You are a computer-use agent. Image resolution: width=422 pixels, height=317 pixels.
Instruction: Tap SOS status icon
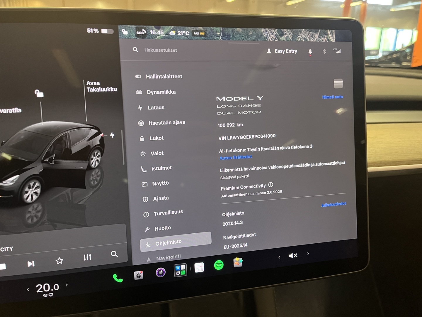[x=141, y=32]
